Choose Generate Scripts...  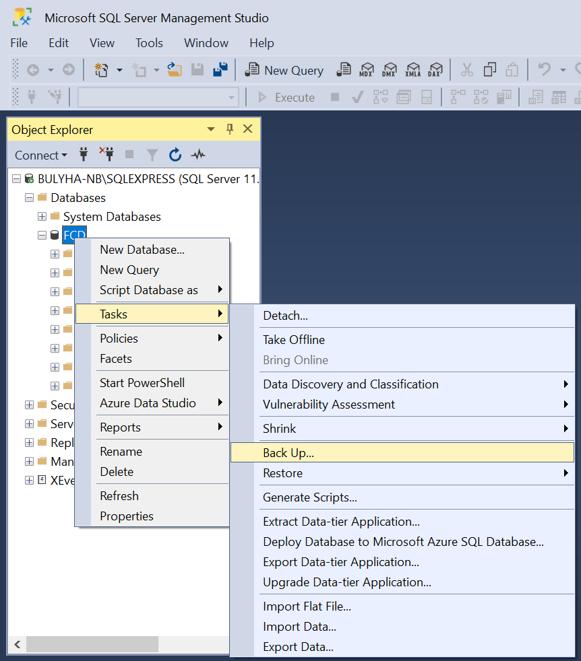pyautogui.click(x=402, y=497)
